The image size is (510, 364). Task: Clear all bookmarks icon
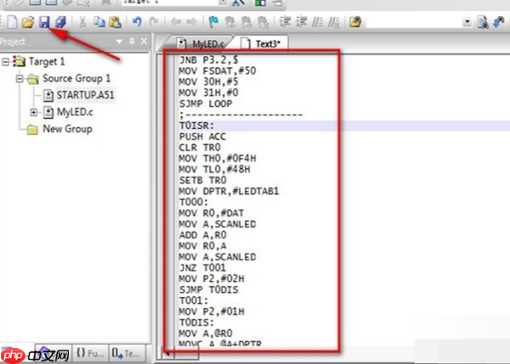[x=263, y=22]
